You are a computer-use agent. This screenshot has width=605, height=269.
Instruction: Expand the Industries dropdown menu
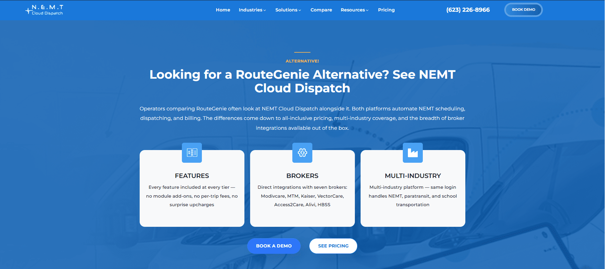click(252, 10)
